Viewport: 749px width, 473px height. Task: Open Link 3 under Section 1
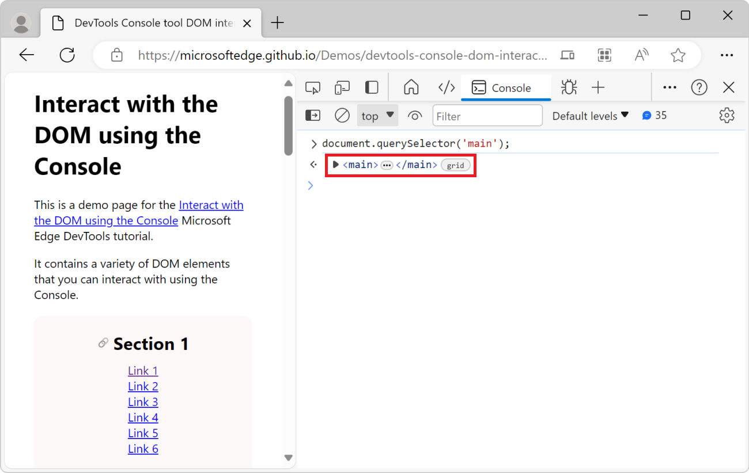coord(143,402)
